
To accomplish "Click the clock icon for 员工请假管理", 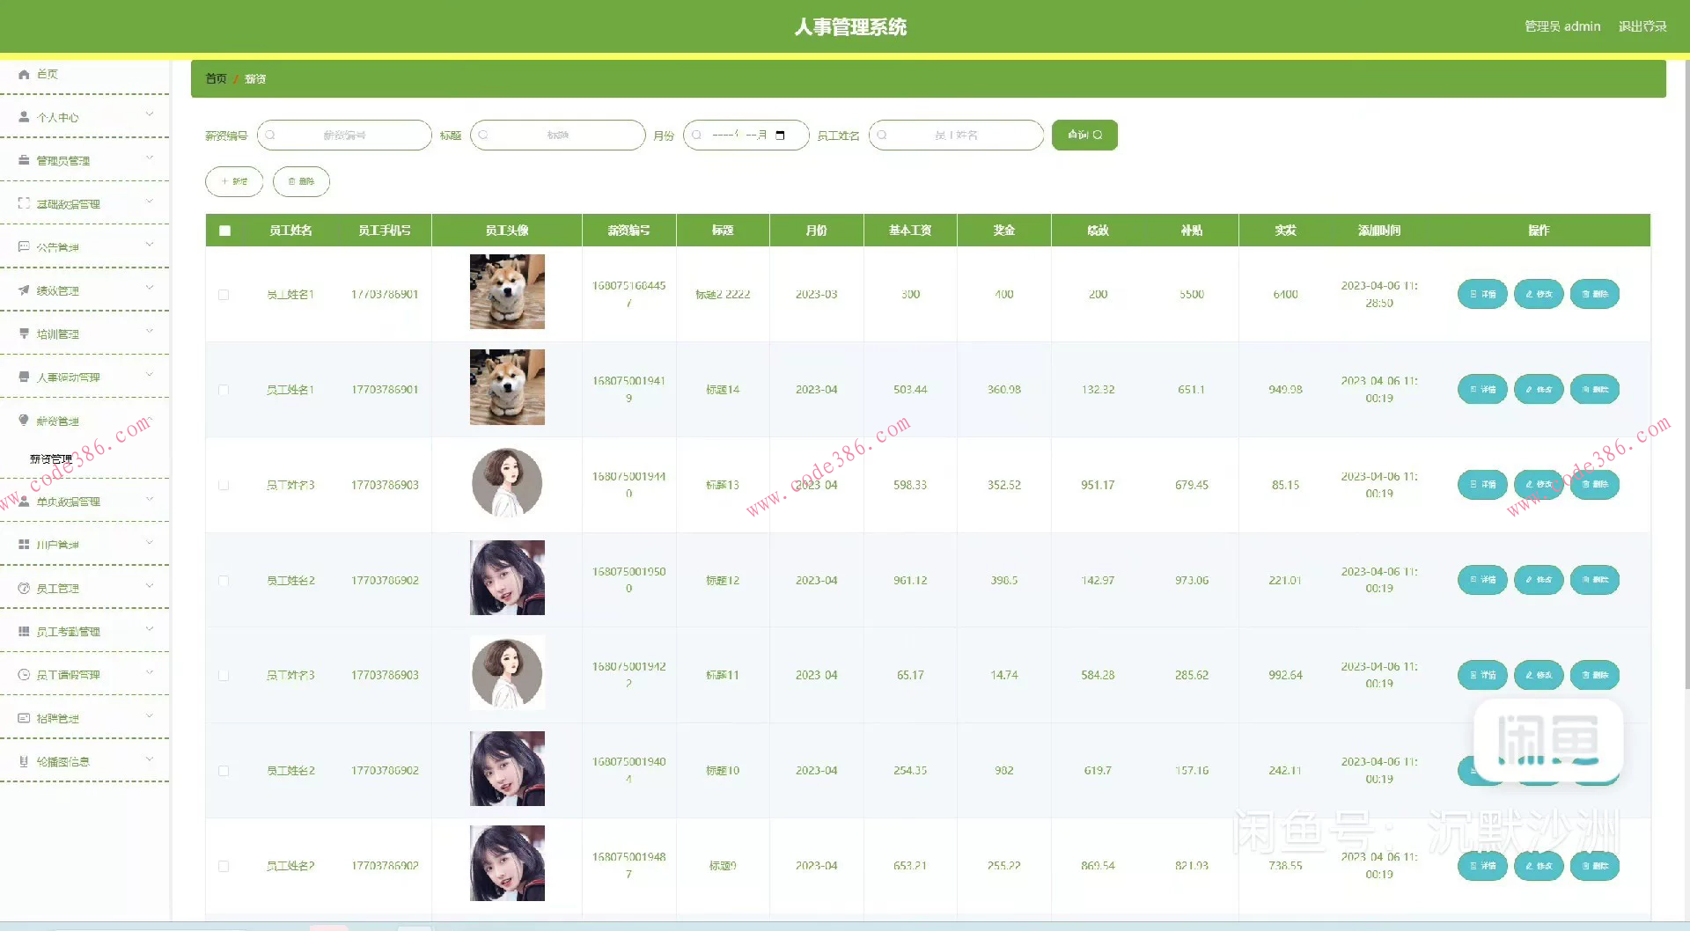I will 24,675.
